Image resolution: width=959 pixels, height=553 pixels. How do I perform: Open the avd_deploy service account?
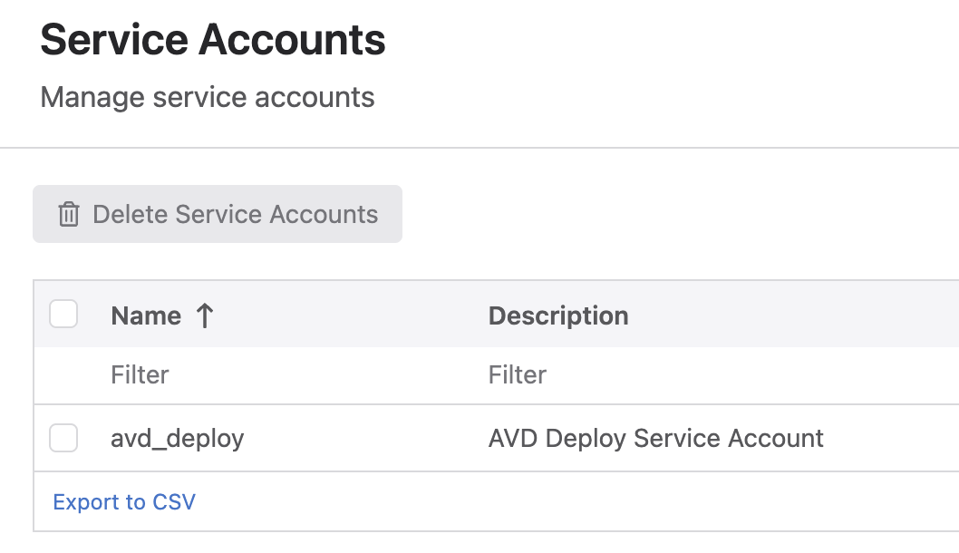178,439
